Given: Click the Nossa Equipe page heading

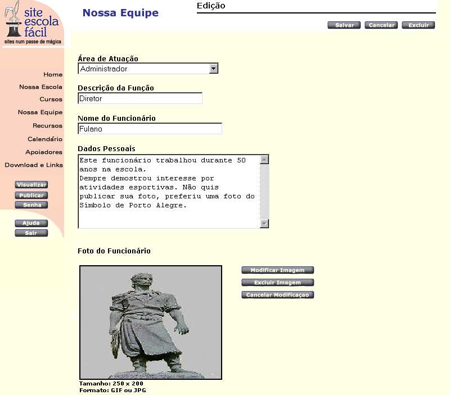Looking at the screenshot, I should pos(120,13).
